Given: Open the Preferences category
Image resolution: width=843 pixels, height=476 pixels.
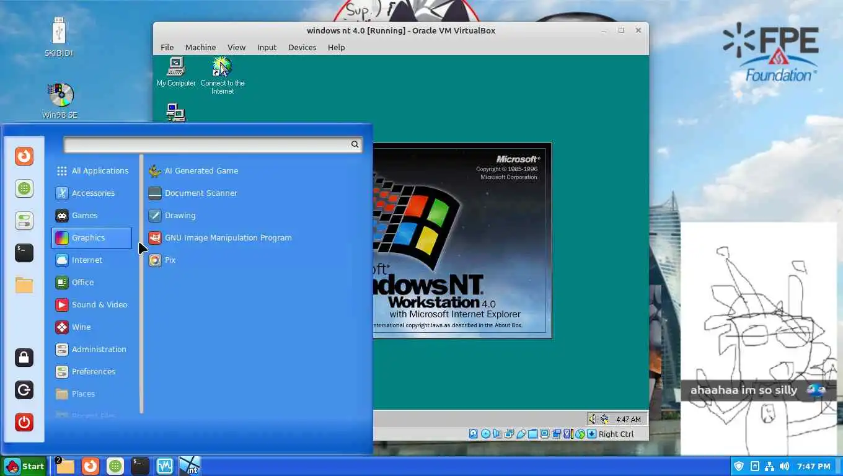Looking at the screenshot, I should (x=92, y=372).
